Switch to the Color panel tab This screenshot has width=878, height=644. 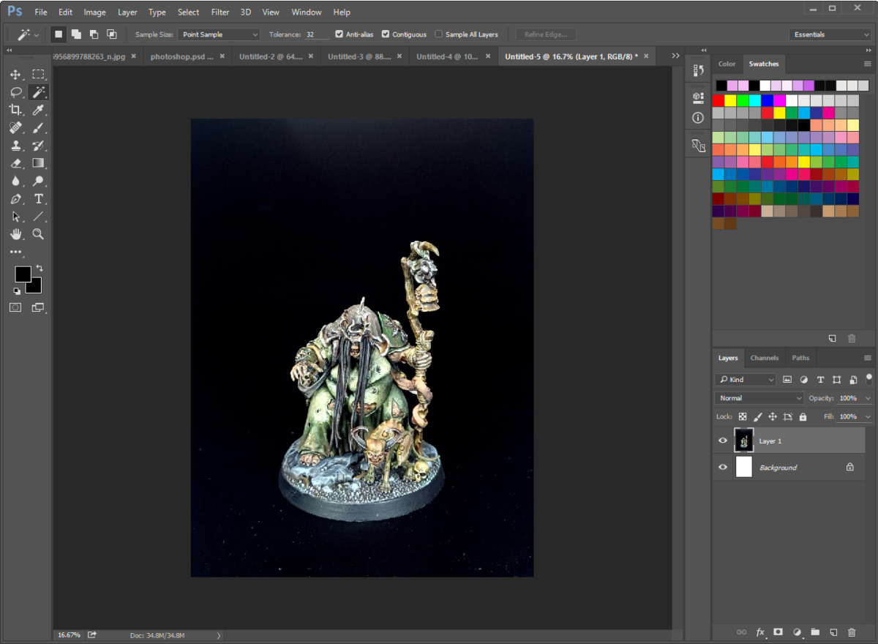(x=727, y=64)
